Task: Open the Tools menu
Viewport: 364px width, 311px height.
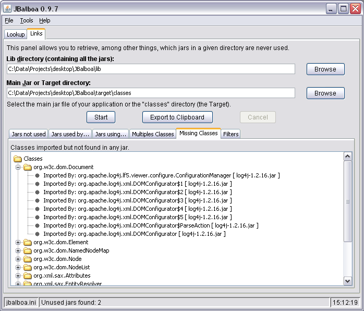Action: 27,21
